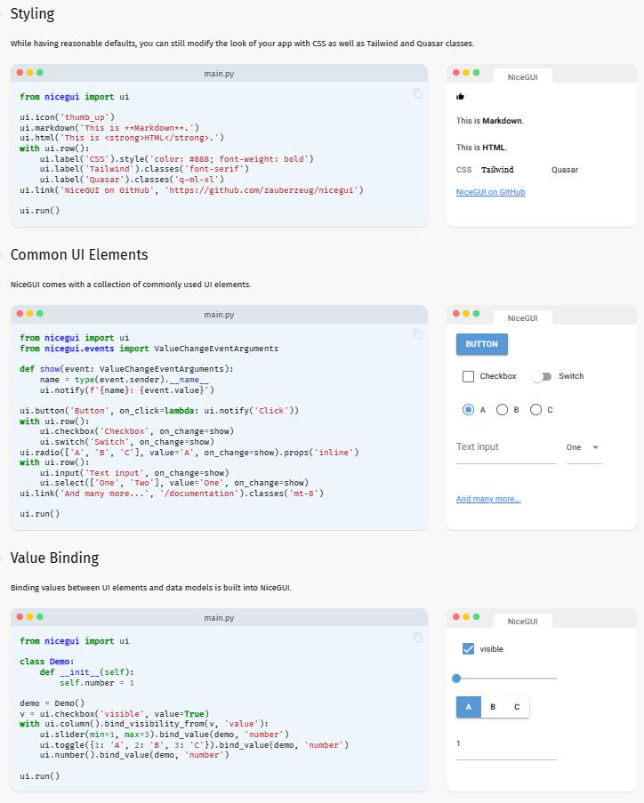Select radio option B
This screenshot has width=644, height=803.
click(x=502, y=410)
